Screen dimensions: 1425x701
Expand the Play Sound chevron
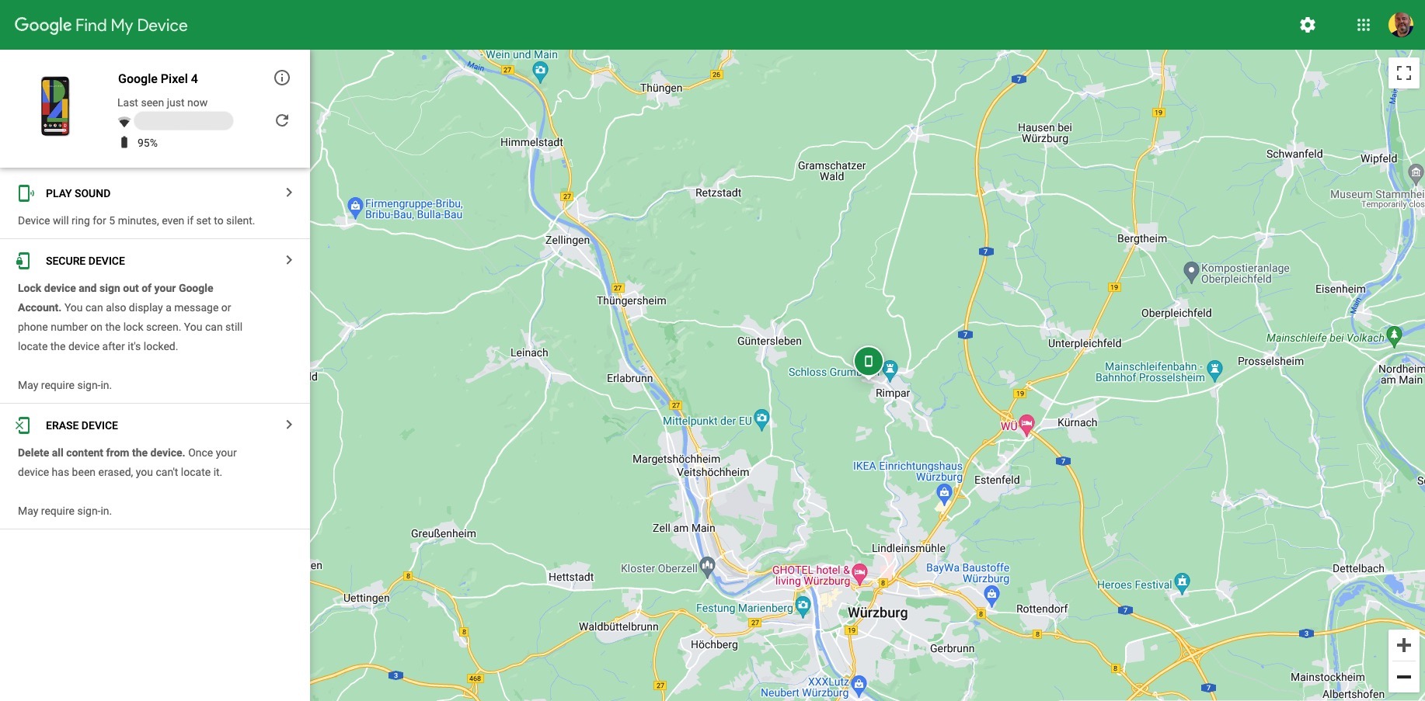click(289, 193)
